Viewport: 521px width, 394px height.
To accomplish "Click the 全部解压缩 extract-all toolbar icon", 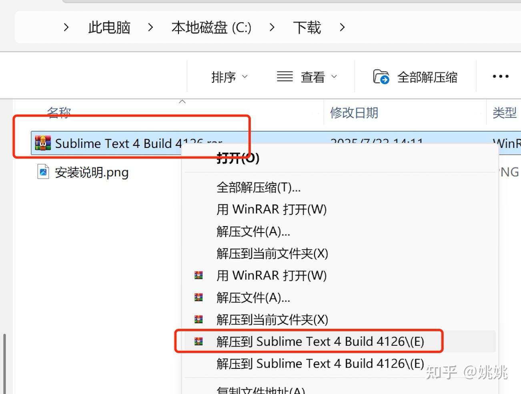I will pos(382,76).
